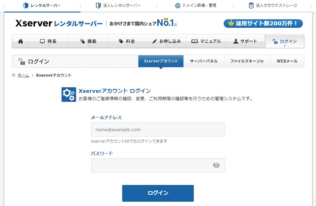Click the gears icon next to Xserverアカウント ログイン
The width and height of the screenshot is (316, 206).
click(69, 94)
